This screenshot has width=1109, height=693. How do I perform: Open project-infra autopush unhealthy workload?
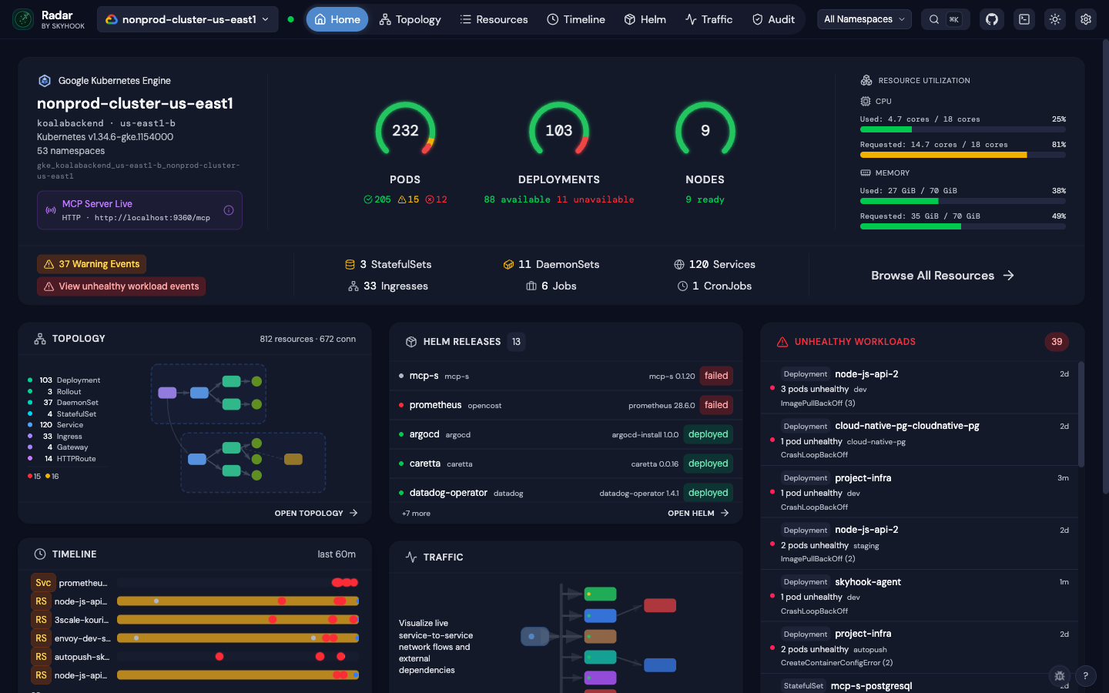click(x=920, y=648)
